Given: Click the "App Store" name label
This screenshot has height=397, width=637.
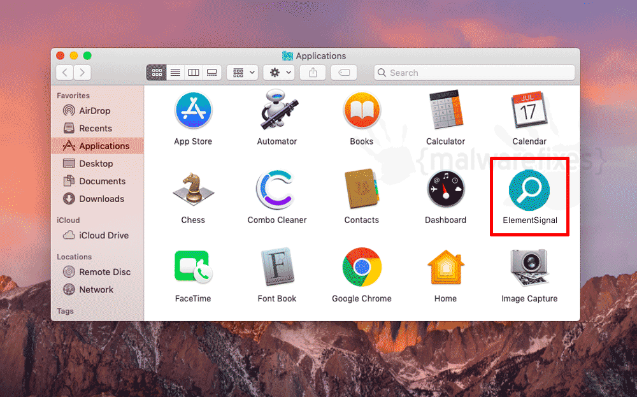Looking at the screenshot, I should coord(193,141).
